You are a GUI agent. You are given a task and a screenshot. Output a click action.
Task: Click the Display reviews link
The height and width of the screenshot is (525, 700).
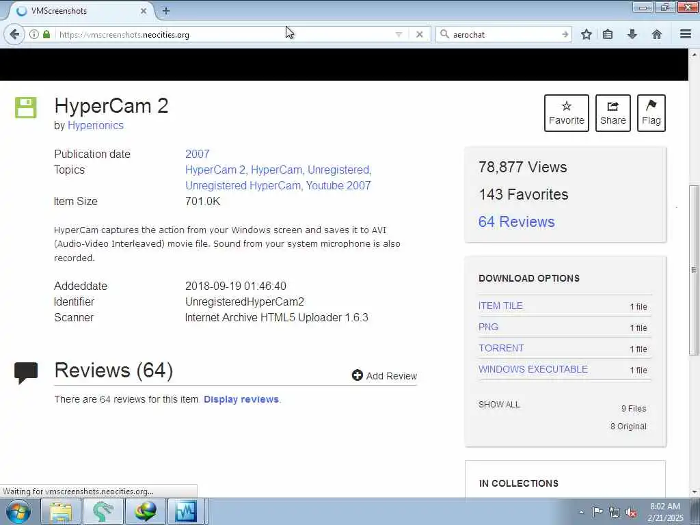pyautogui.click(x=241, y=399)
